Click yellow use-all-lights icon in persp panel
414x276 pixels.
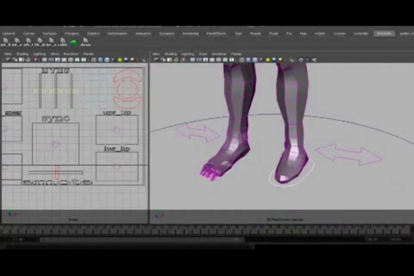click(268, 60)
